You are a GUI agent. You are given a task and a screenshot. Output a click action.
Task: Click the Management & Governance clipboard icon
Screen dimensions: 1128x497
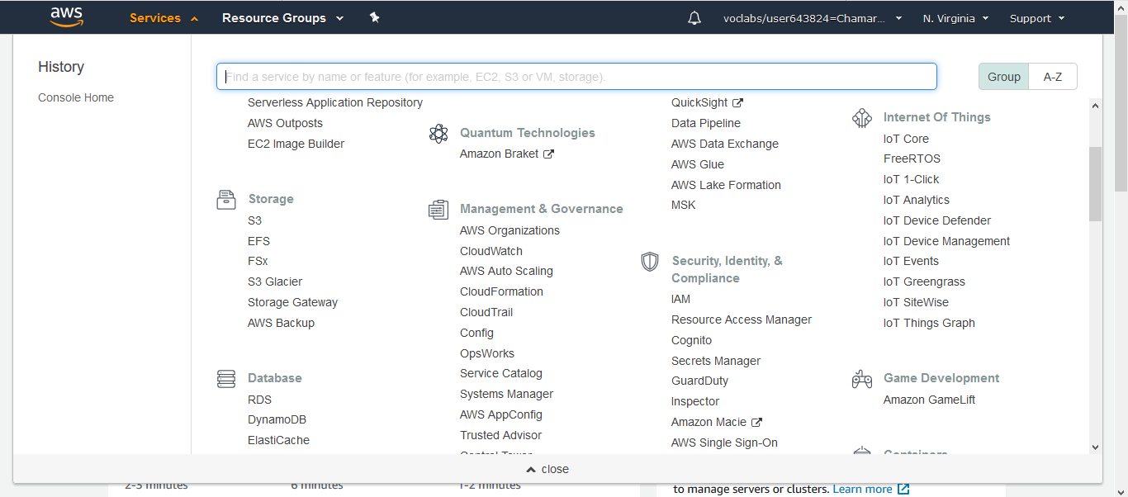pyautogui.click(x=438, y=209)
